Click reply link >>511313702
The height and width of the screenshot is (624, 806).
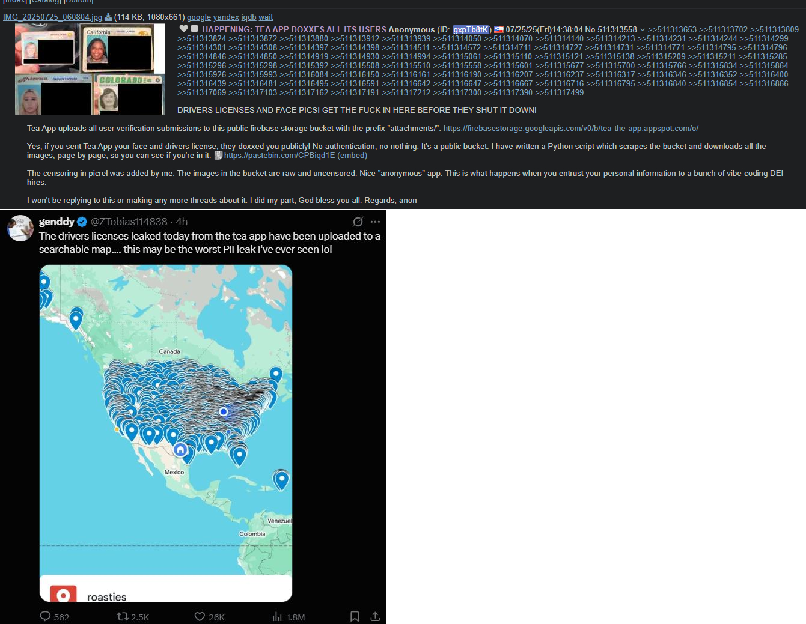(x=723, y=29)
